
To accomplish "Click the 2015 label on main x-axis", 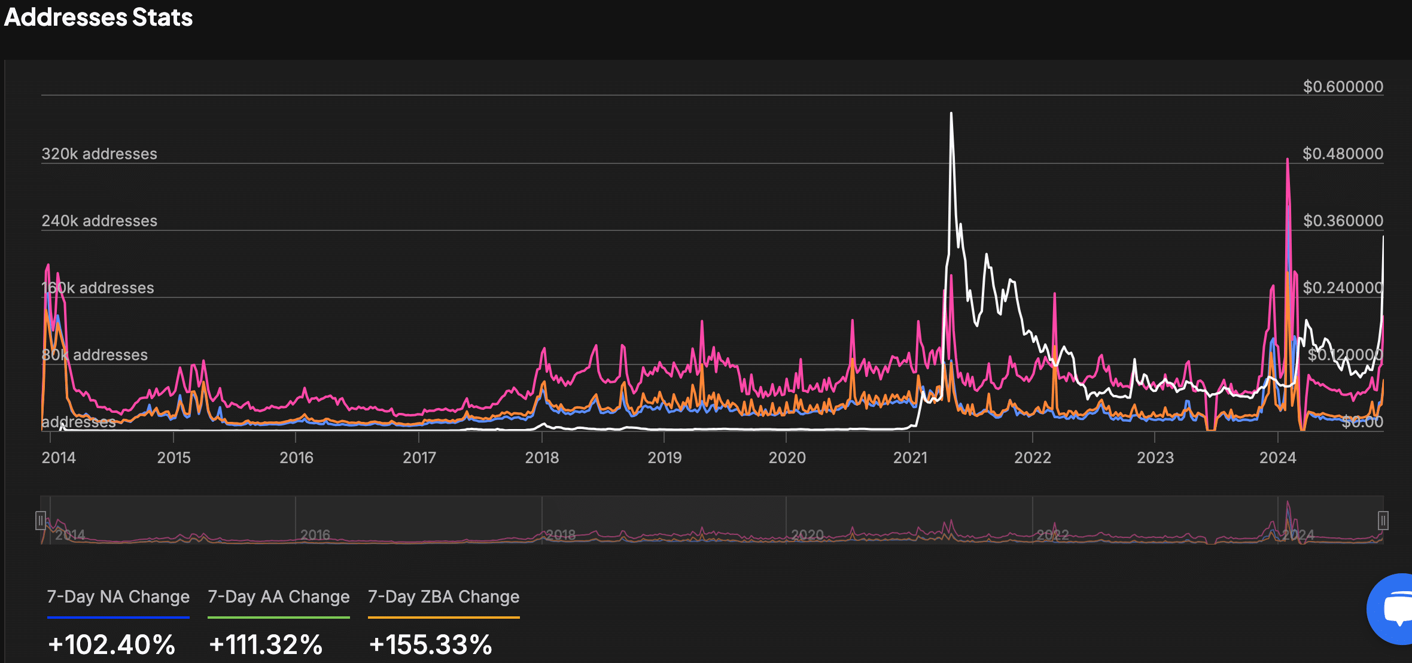I will (174, 458).
